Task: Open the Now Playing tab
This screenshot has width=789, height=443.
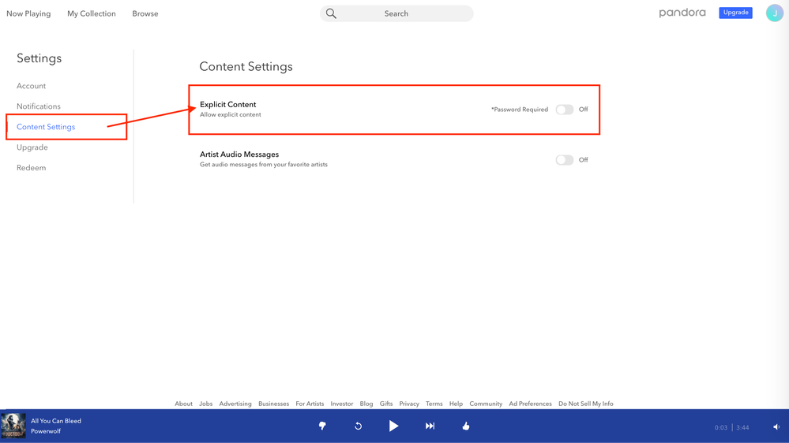Action: pyautogui.click(x=28, y=13)
